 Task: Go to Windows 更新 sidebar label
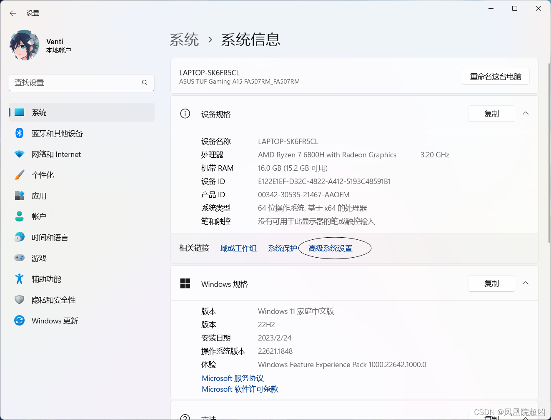(55, 321)
